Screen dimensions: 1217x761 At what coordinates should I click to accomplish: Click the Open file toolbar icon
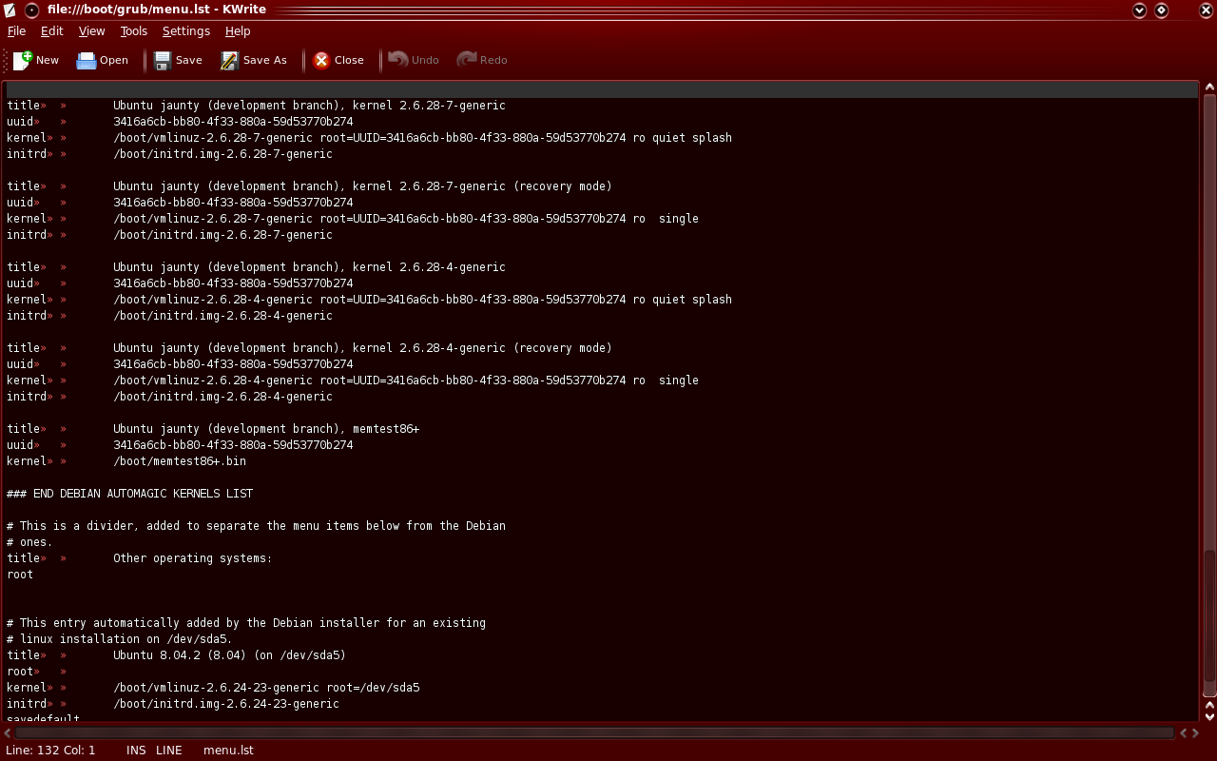coord(87,60)
